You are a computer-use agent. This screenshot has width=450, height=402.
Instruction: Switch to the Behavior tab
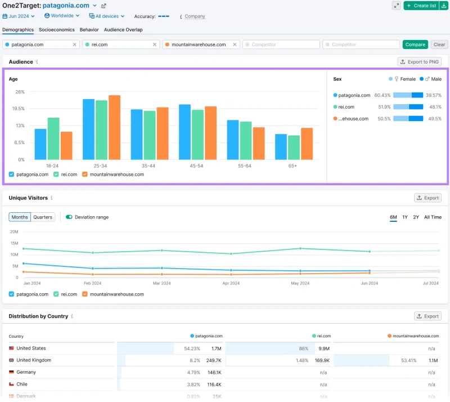coord(89,30)
